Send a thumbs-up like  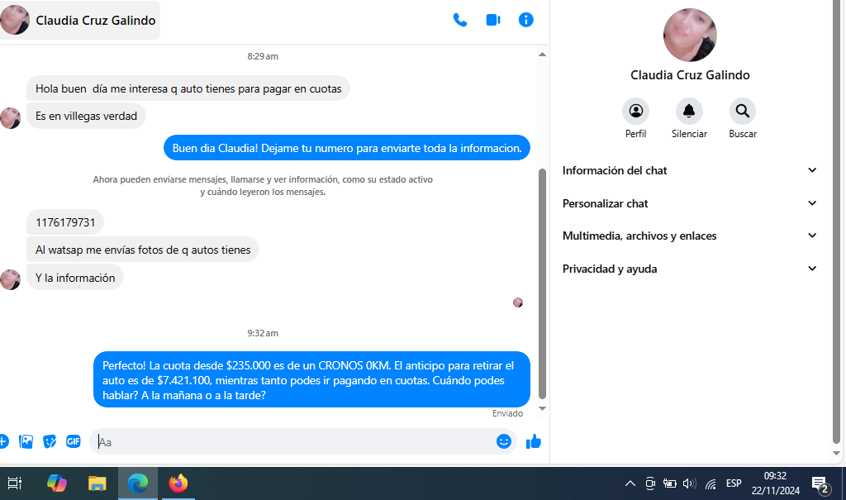(534, 441)
